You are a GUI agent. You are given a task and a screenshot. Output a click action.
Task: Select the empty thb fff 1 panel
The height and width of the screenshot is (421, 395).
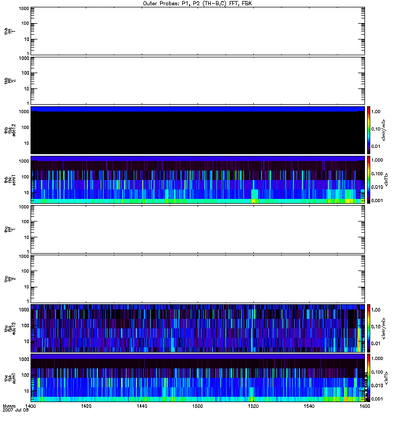pos(197,31)
